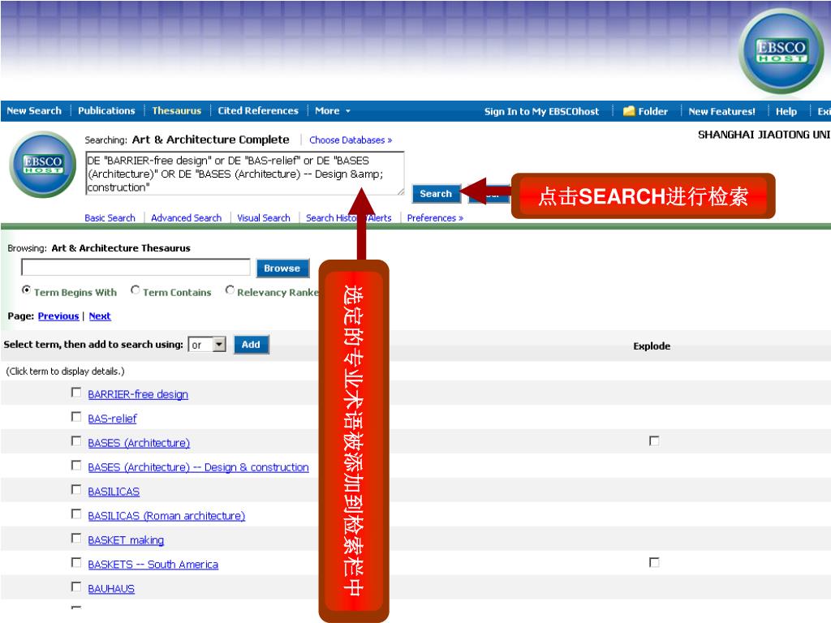Select Term Begins With radio button
Viewport: 831px width, 623px height.
coord(26,290)
